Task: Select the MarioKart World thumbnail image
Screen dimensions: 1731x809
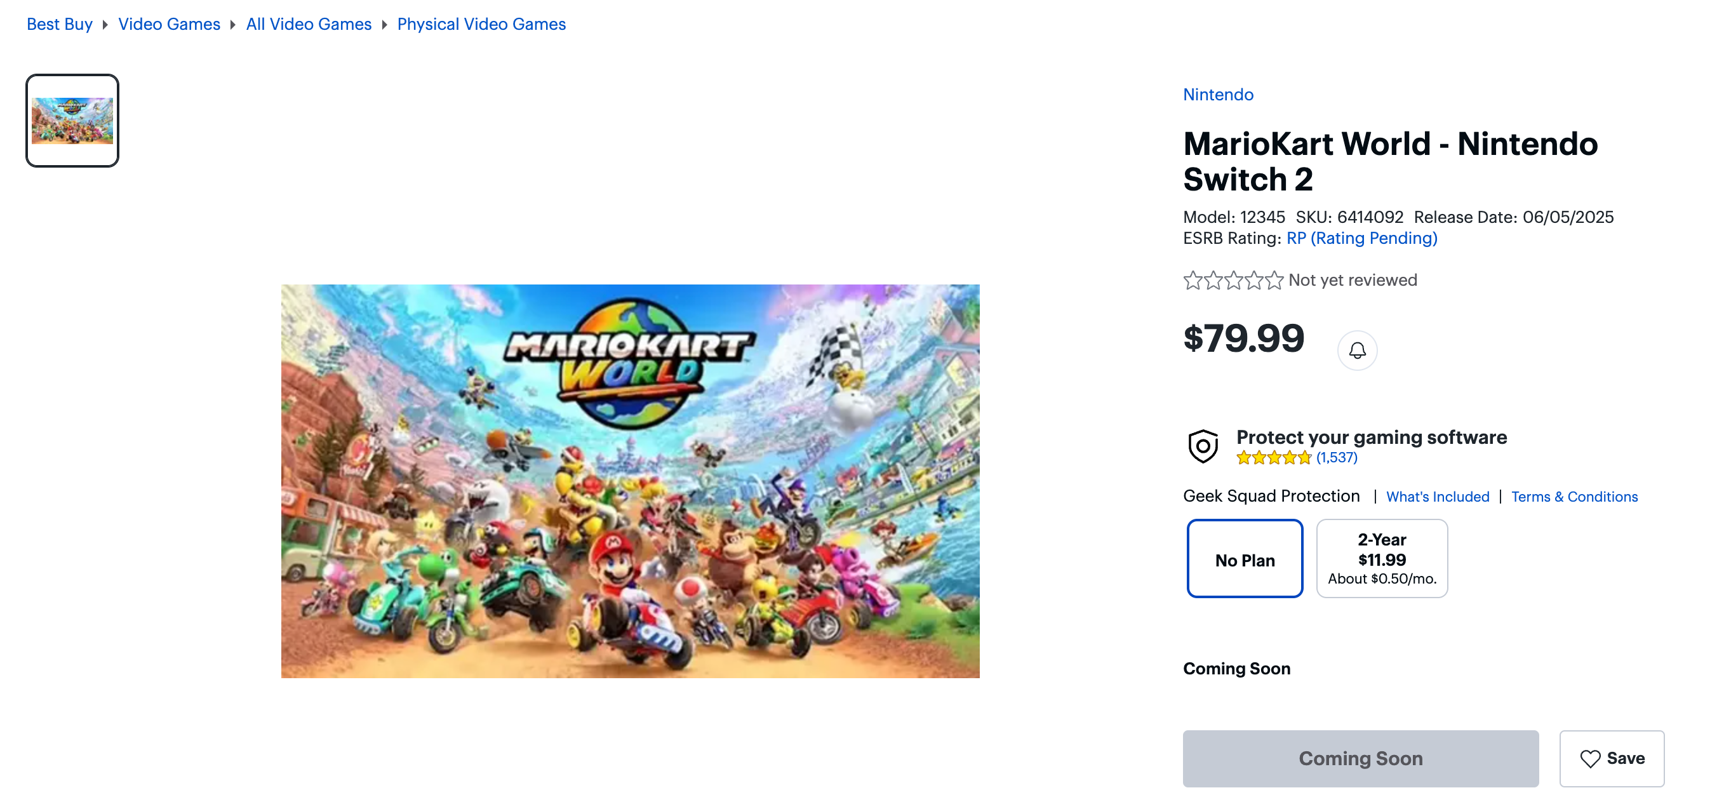Action: pos(72,121)
